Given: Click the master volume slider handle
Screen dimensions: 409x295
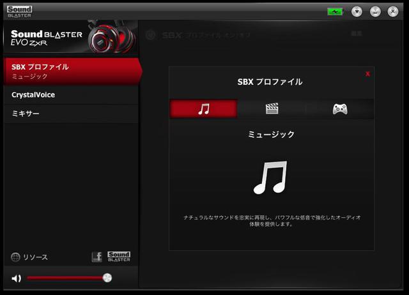Looking at the screenshot, I should click(107, 278).
